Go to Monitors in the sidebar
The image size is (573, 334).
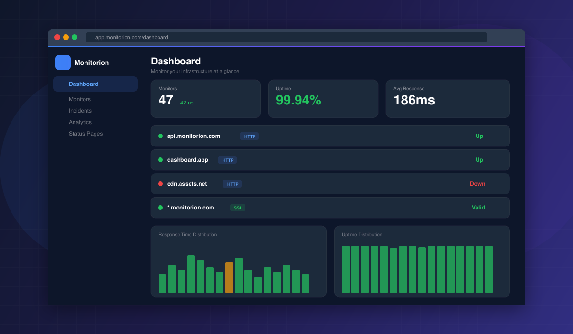80,99
